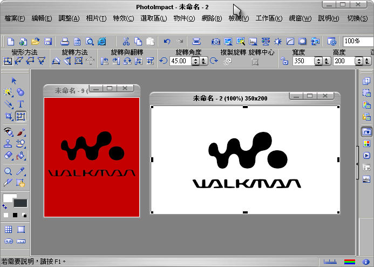Click the rotation angle 45.00 field
This screenshot has width=374, height=267.
pyautogui.click(x=180, y=61)
